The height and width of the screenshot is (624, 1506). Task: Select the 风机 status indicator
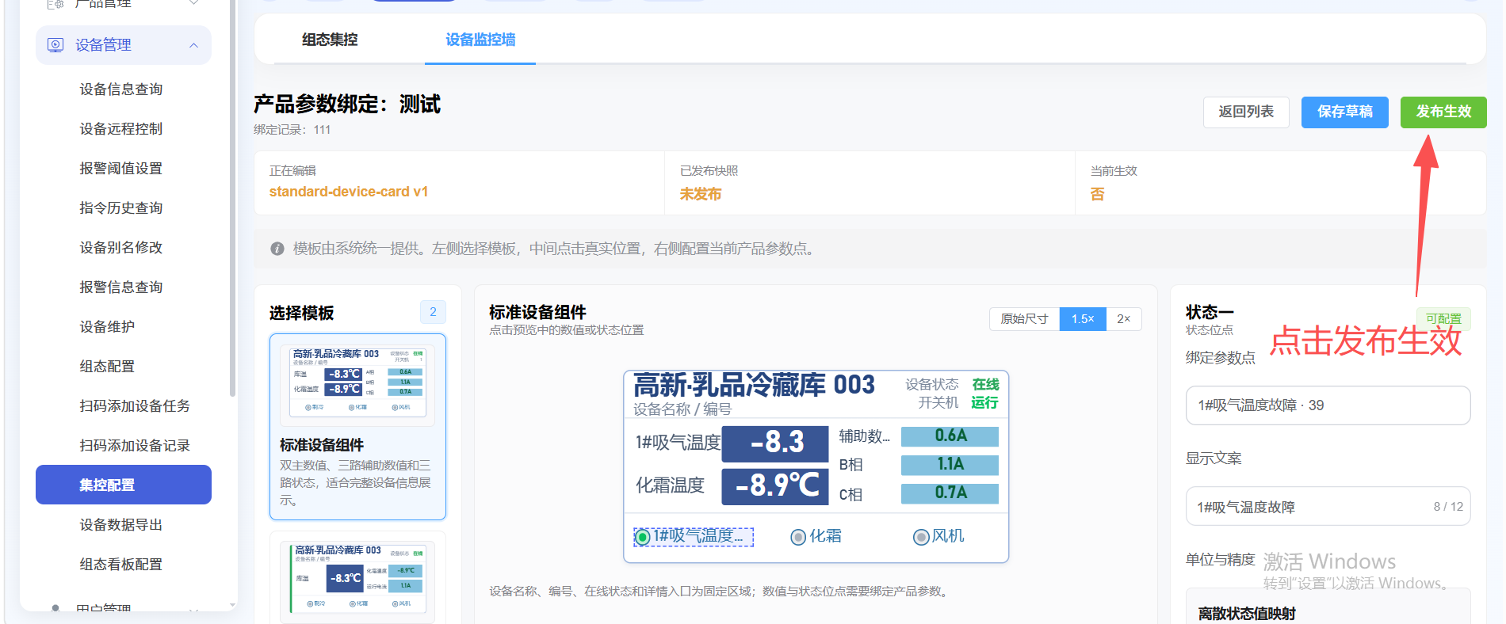(939, 537)
